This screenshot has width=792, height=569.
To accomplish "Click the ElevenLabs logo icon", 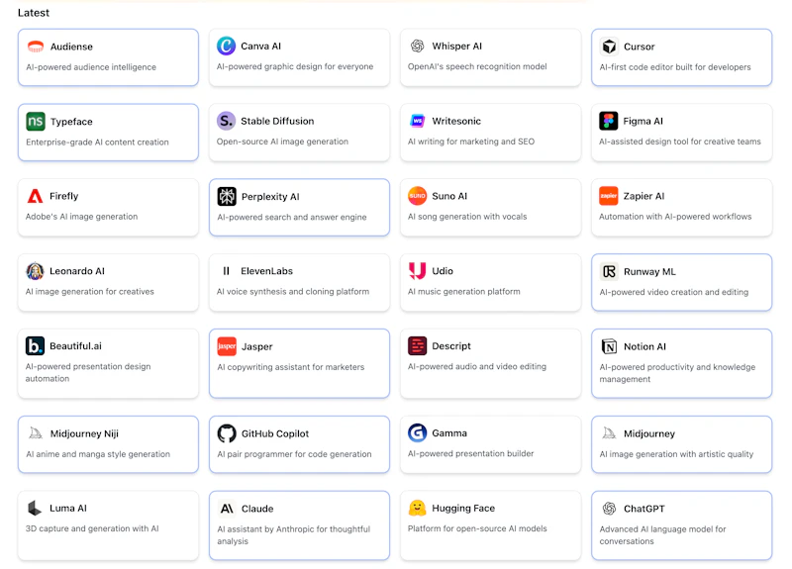I will pyautogui.click(x=227, y=271).
